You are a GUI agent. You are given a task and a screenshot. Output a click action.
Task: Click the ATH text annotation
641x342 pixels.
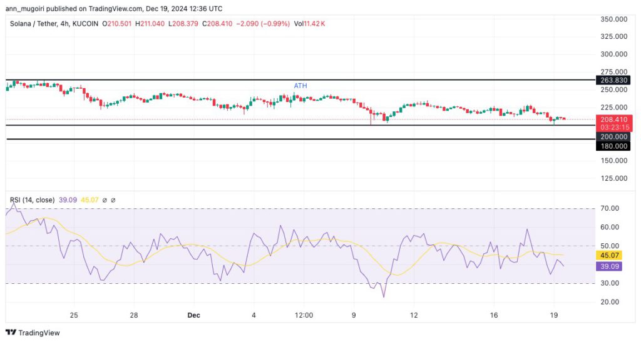click(300, 86)
